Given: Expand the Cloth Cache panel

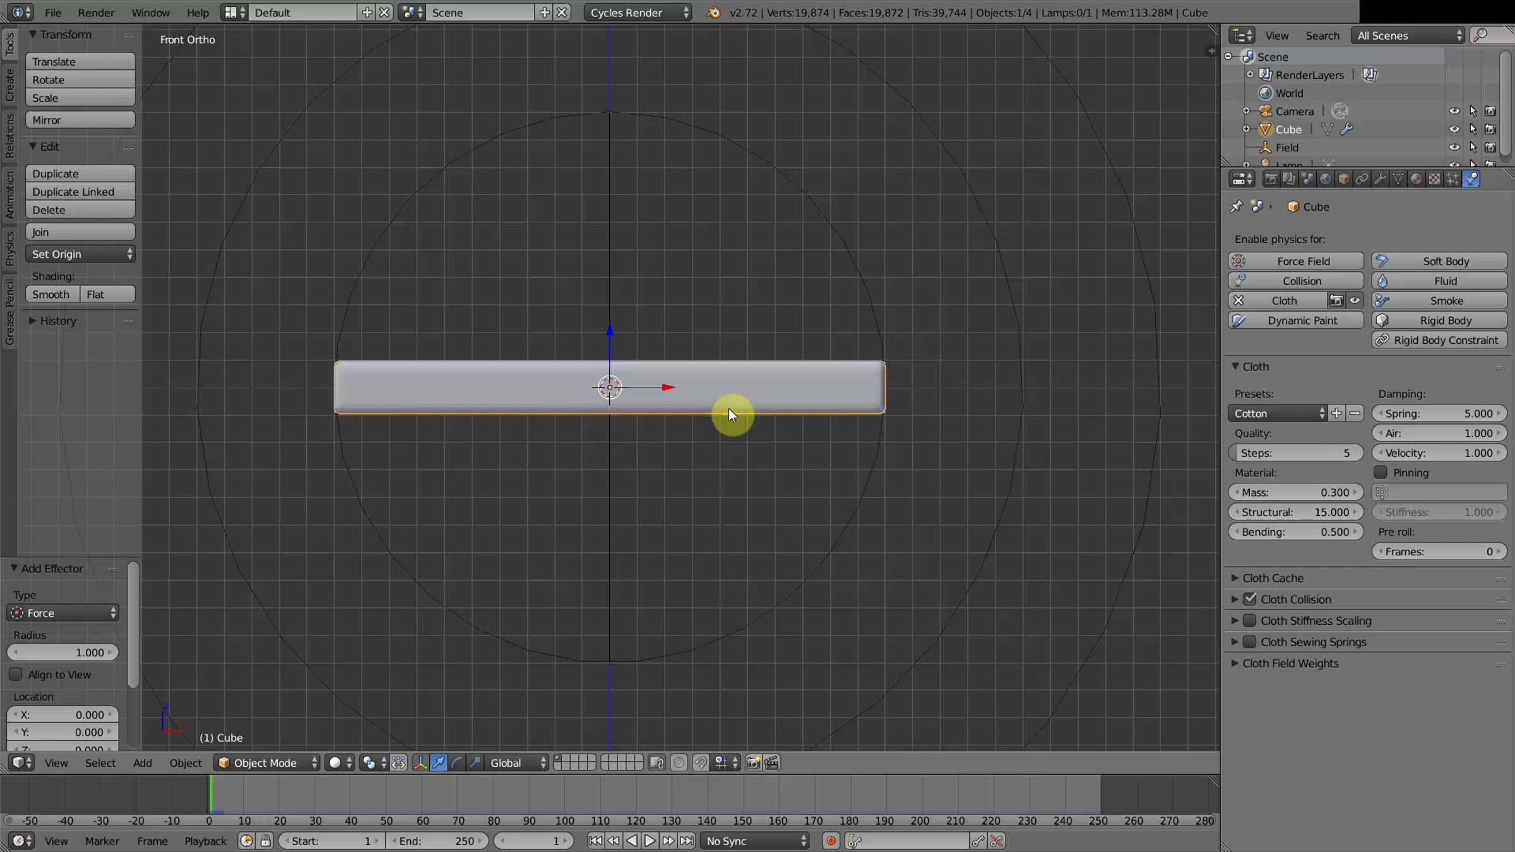Looking at the screenshot, I should tap(1273, 578).
